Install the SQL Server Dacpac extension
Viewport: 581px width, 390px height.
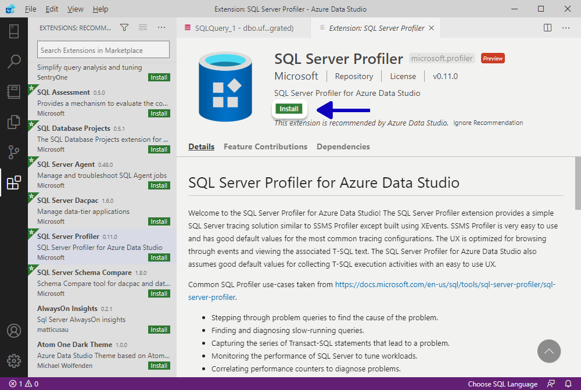pos(159,221)
